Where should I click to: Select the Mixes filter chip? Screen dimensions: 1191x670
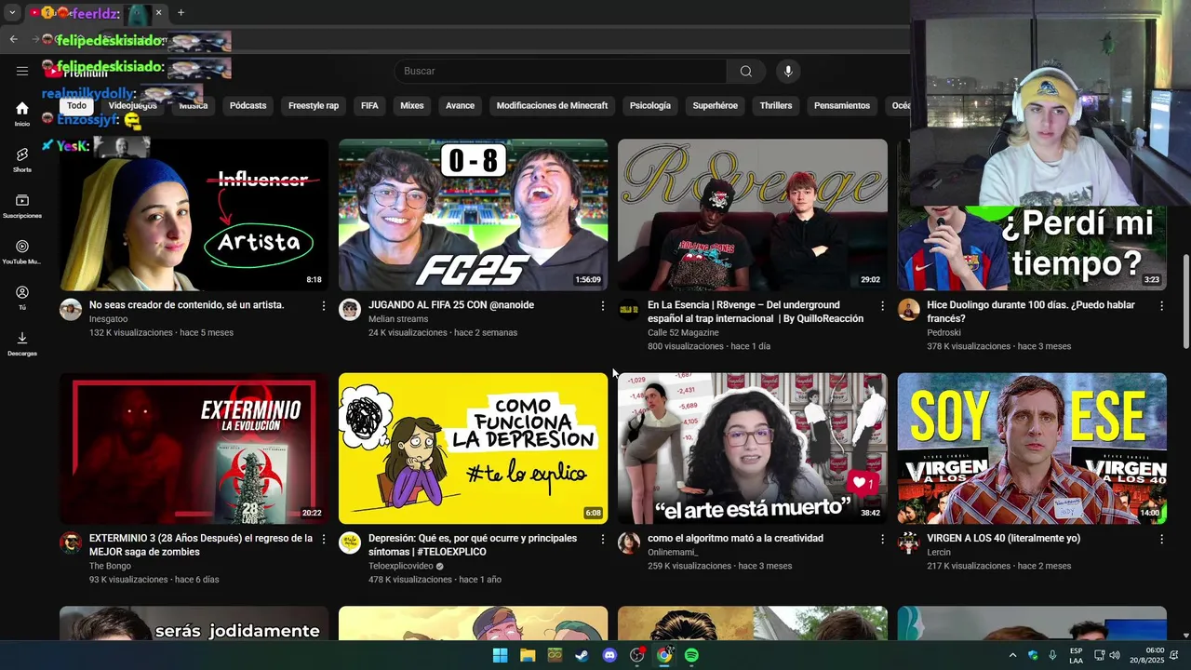pos(412,105)
